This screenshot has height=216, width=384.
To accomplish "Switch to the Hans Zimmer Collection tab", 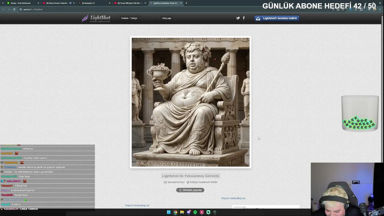I will pos(58,3).
